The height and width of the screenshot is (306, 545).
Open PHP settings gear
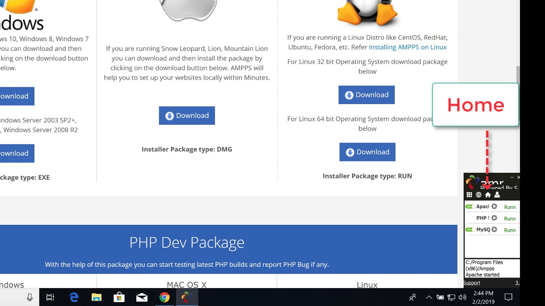[x=494, y=218]
